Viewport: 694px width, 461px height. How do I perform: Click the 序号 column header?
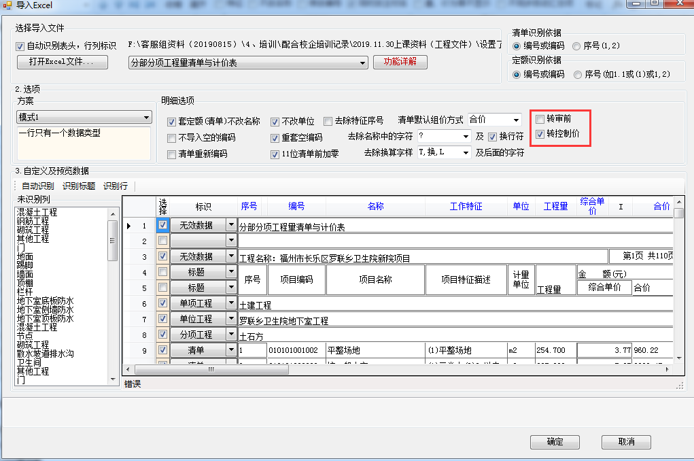(249, 207)
